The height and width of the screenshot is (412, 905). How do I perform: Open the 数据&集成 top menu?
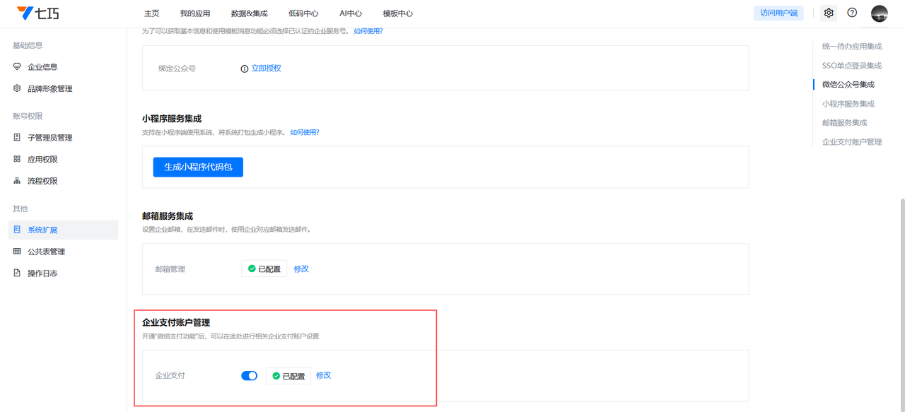[249, 13]
